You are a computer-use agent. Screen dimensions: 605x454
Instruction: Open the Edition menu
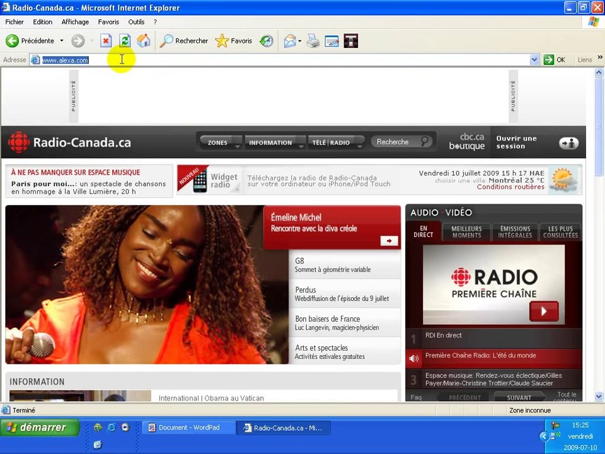(x=42, y=22)
